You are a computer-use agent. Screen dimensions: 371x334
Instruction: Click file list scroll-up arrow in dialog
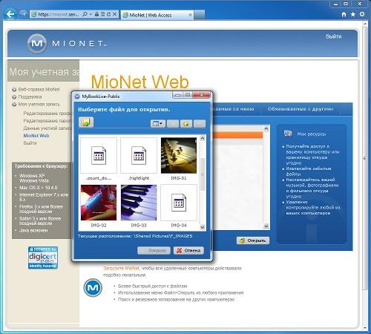[203, 138]
